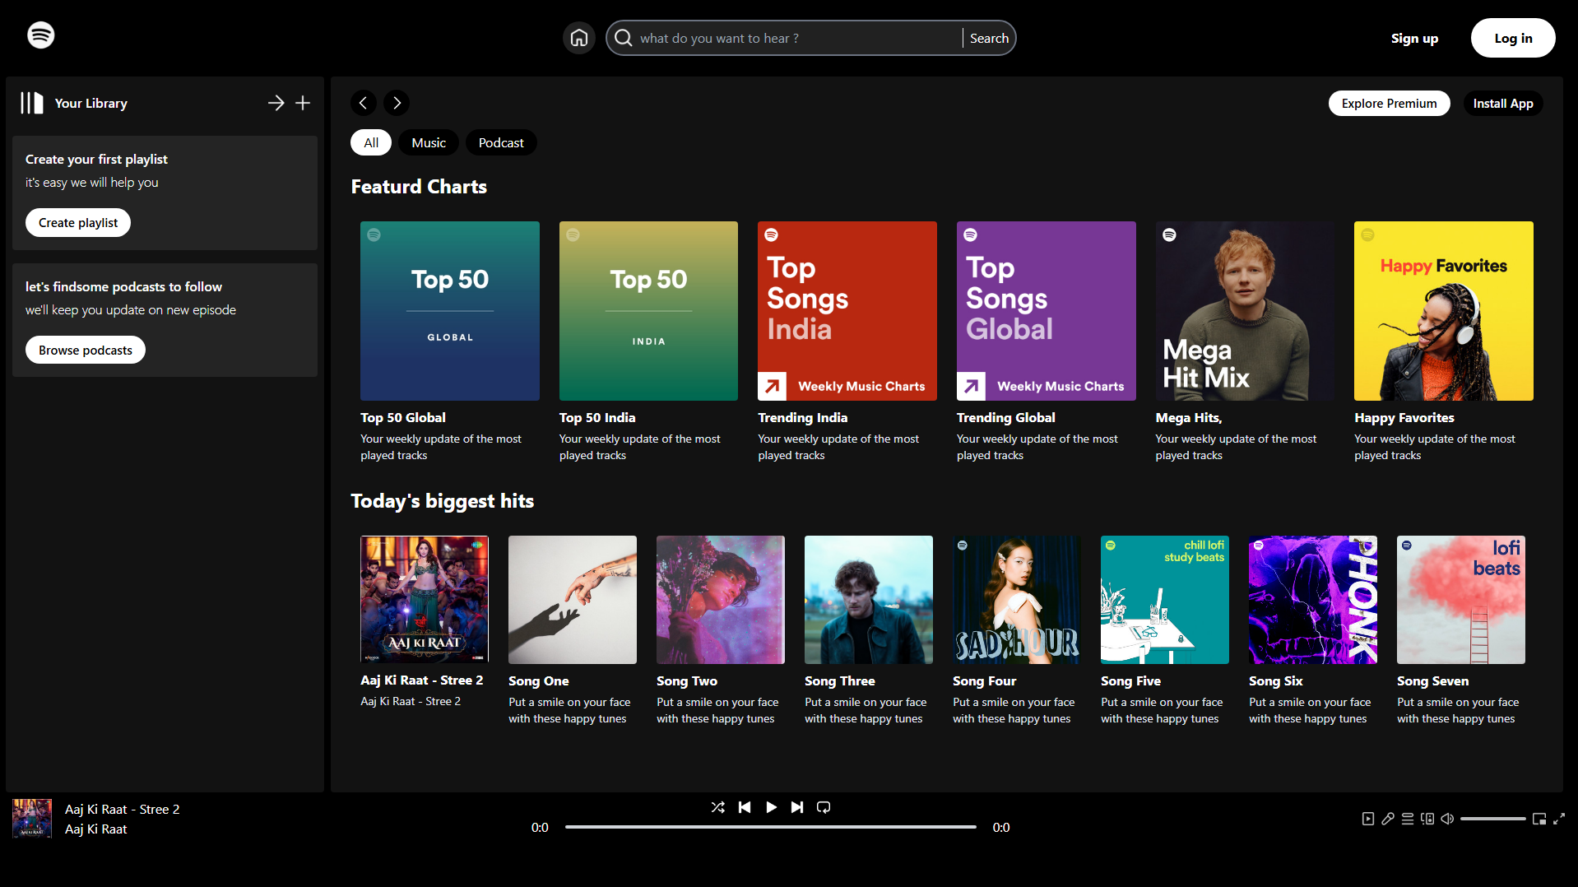Viewport: 1578px width, 887px height.
Task: Open Now Playing view icon
Action: 1368,819
